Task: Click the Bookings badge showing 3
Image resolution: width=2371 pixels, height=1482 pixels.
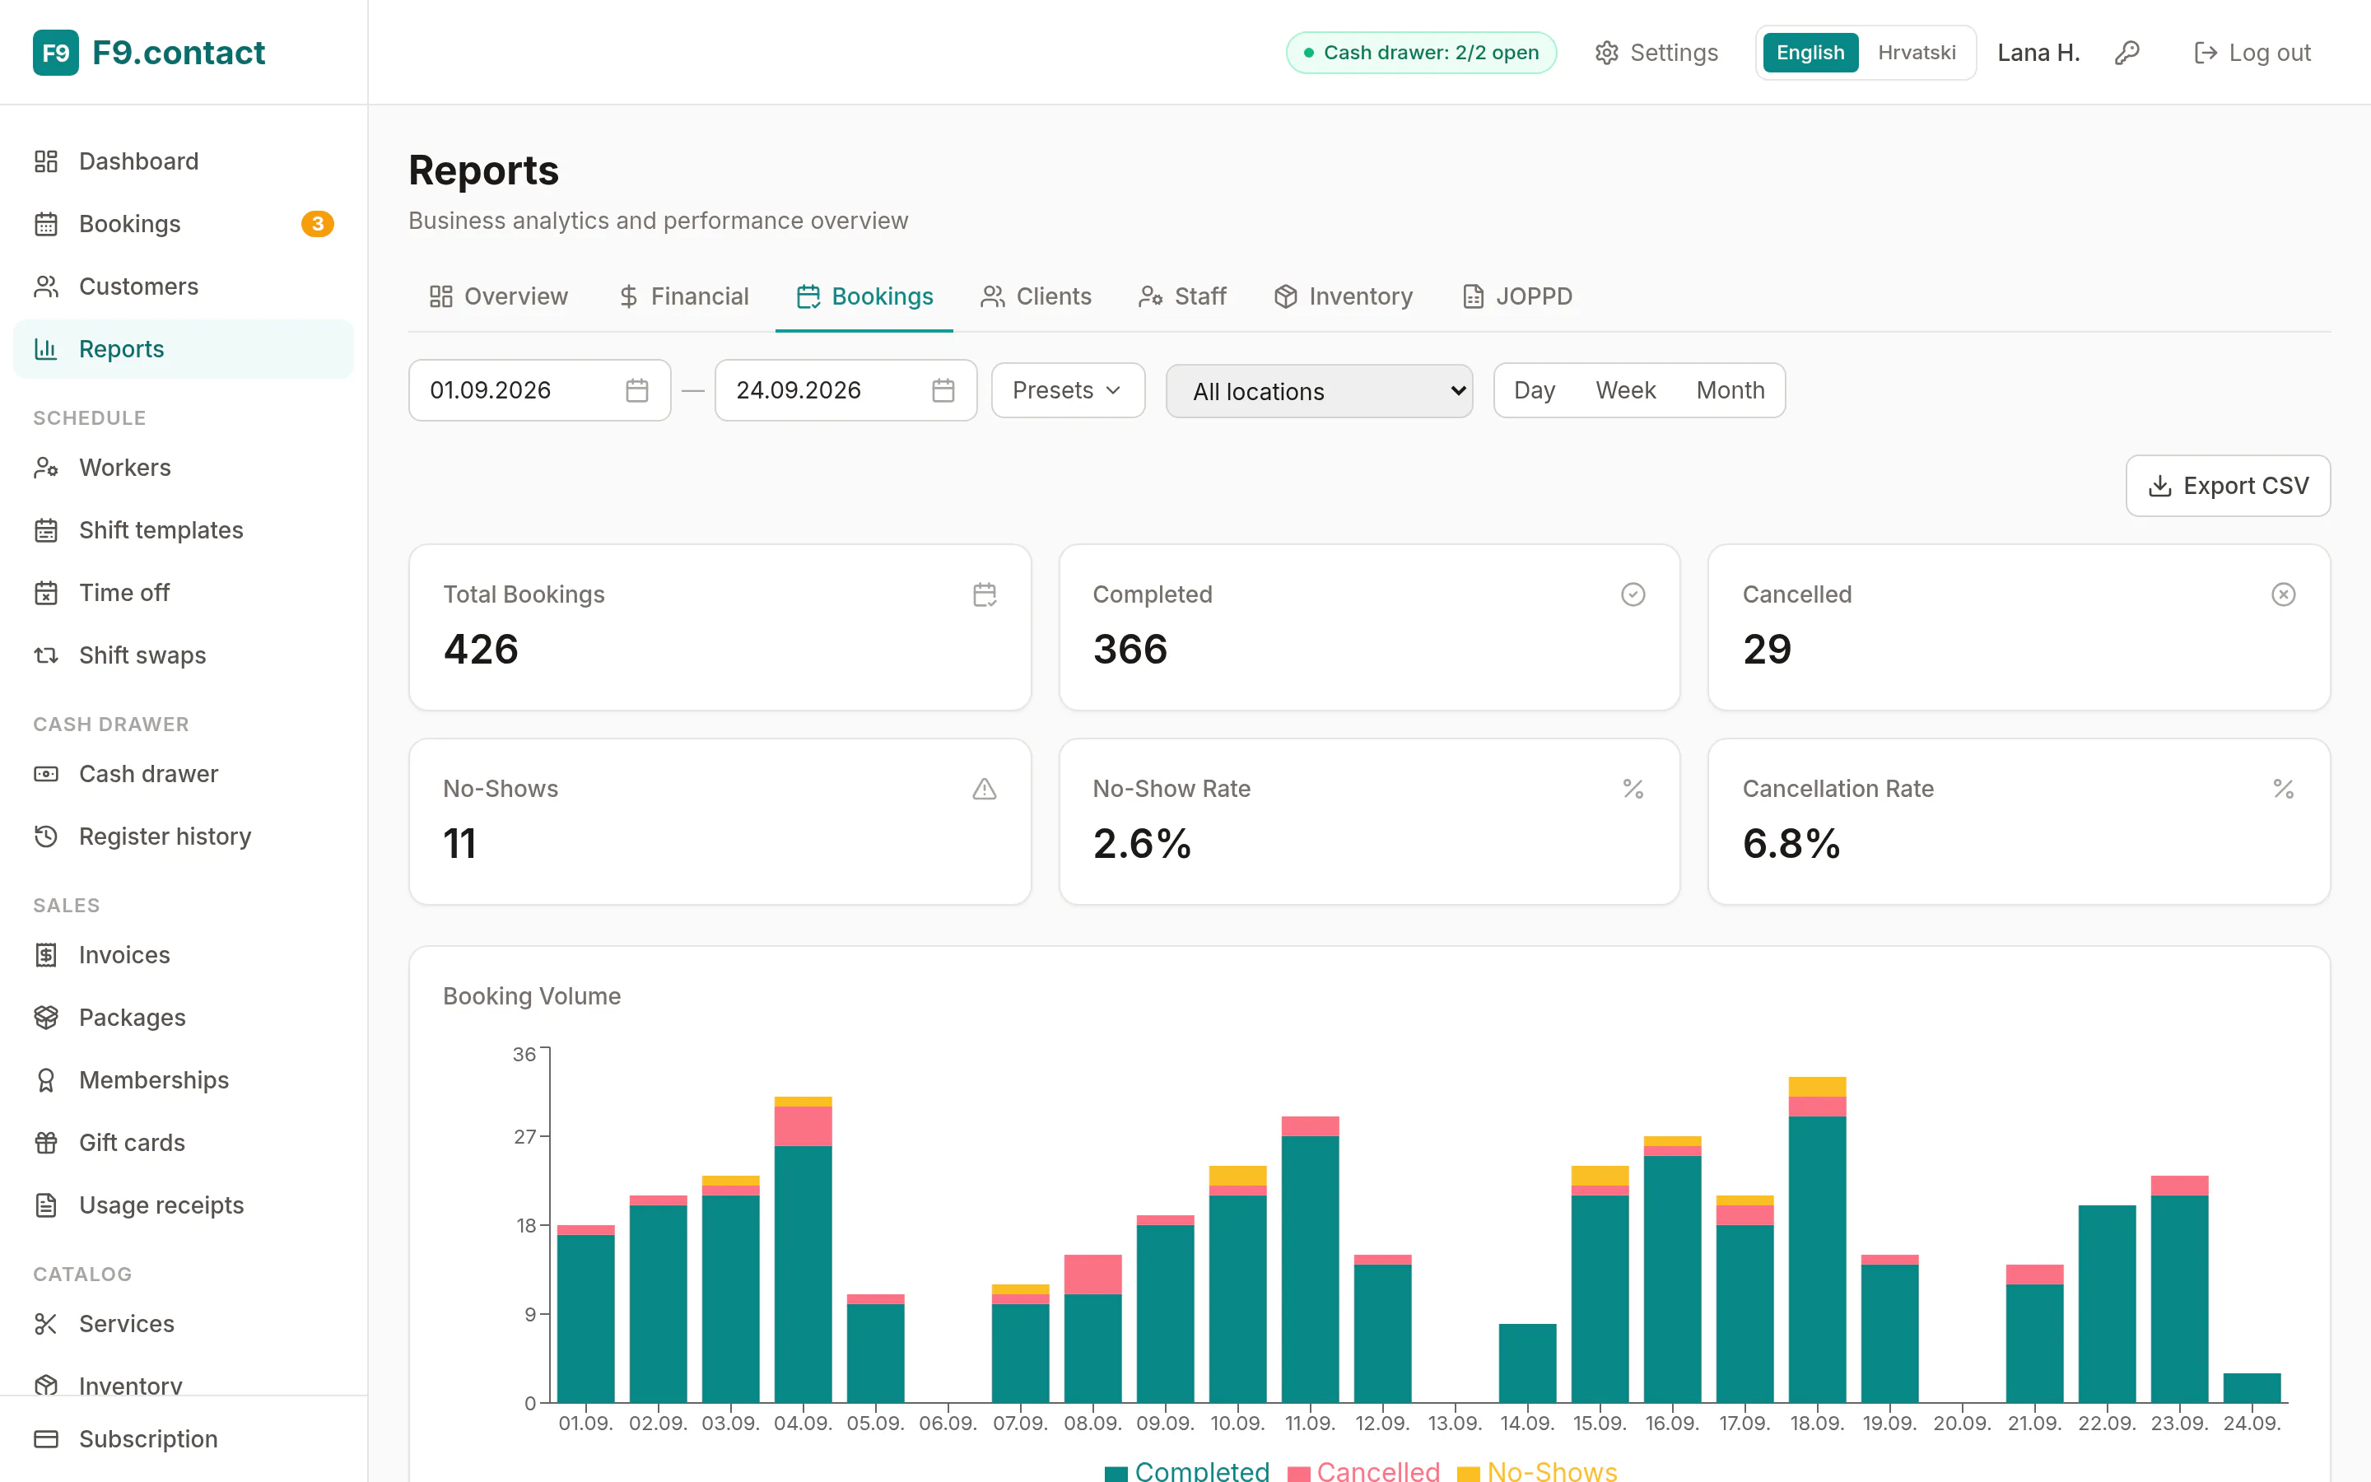Action: point(318,225)
